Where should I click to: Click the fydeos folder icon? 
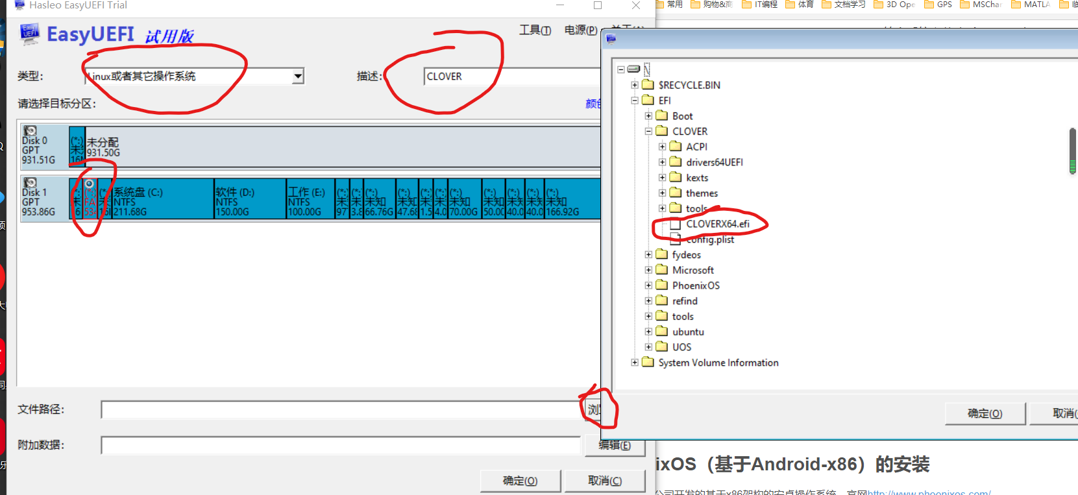[x=662, y=254]
